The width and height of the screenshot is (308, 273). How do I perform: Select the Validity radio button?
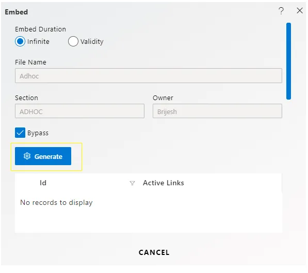[x=73, y=41]
